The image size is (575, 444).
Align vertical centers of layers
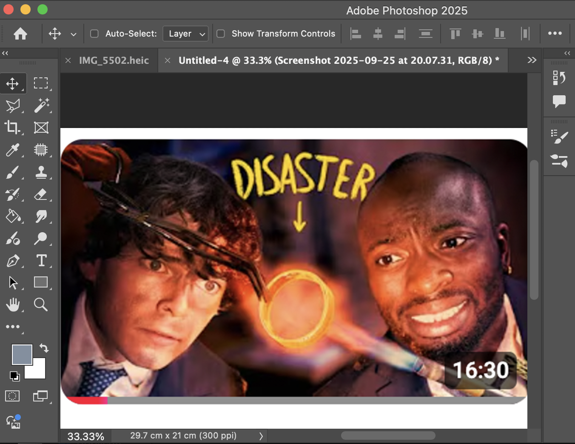pos(478,34)
